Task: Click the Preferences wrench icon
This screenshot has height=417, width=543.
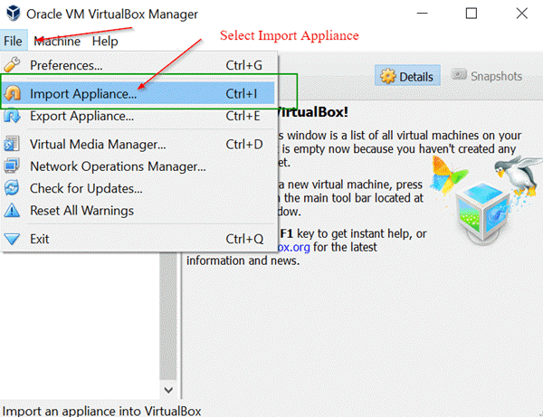Action: pos(13,65)
